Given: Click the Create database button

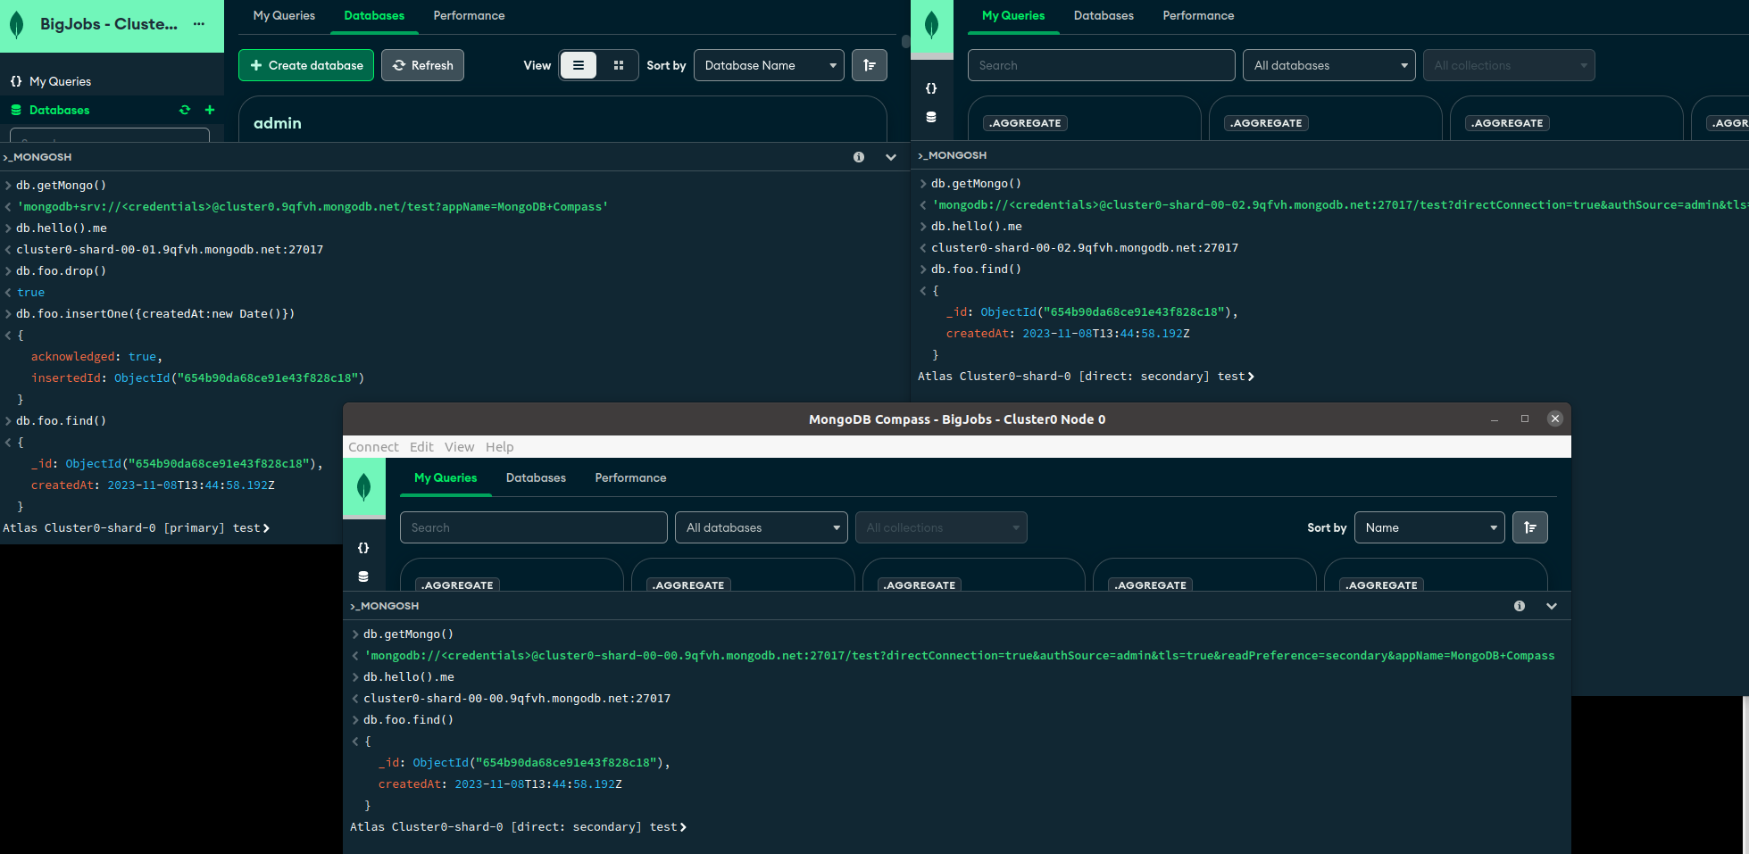Looking at the screenshot, I should pyautogui.click(x=306, y=65).
